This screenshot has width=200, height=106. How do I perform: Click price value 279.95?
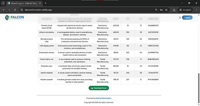(x=116, y=46)
